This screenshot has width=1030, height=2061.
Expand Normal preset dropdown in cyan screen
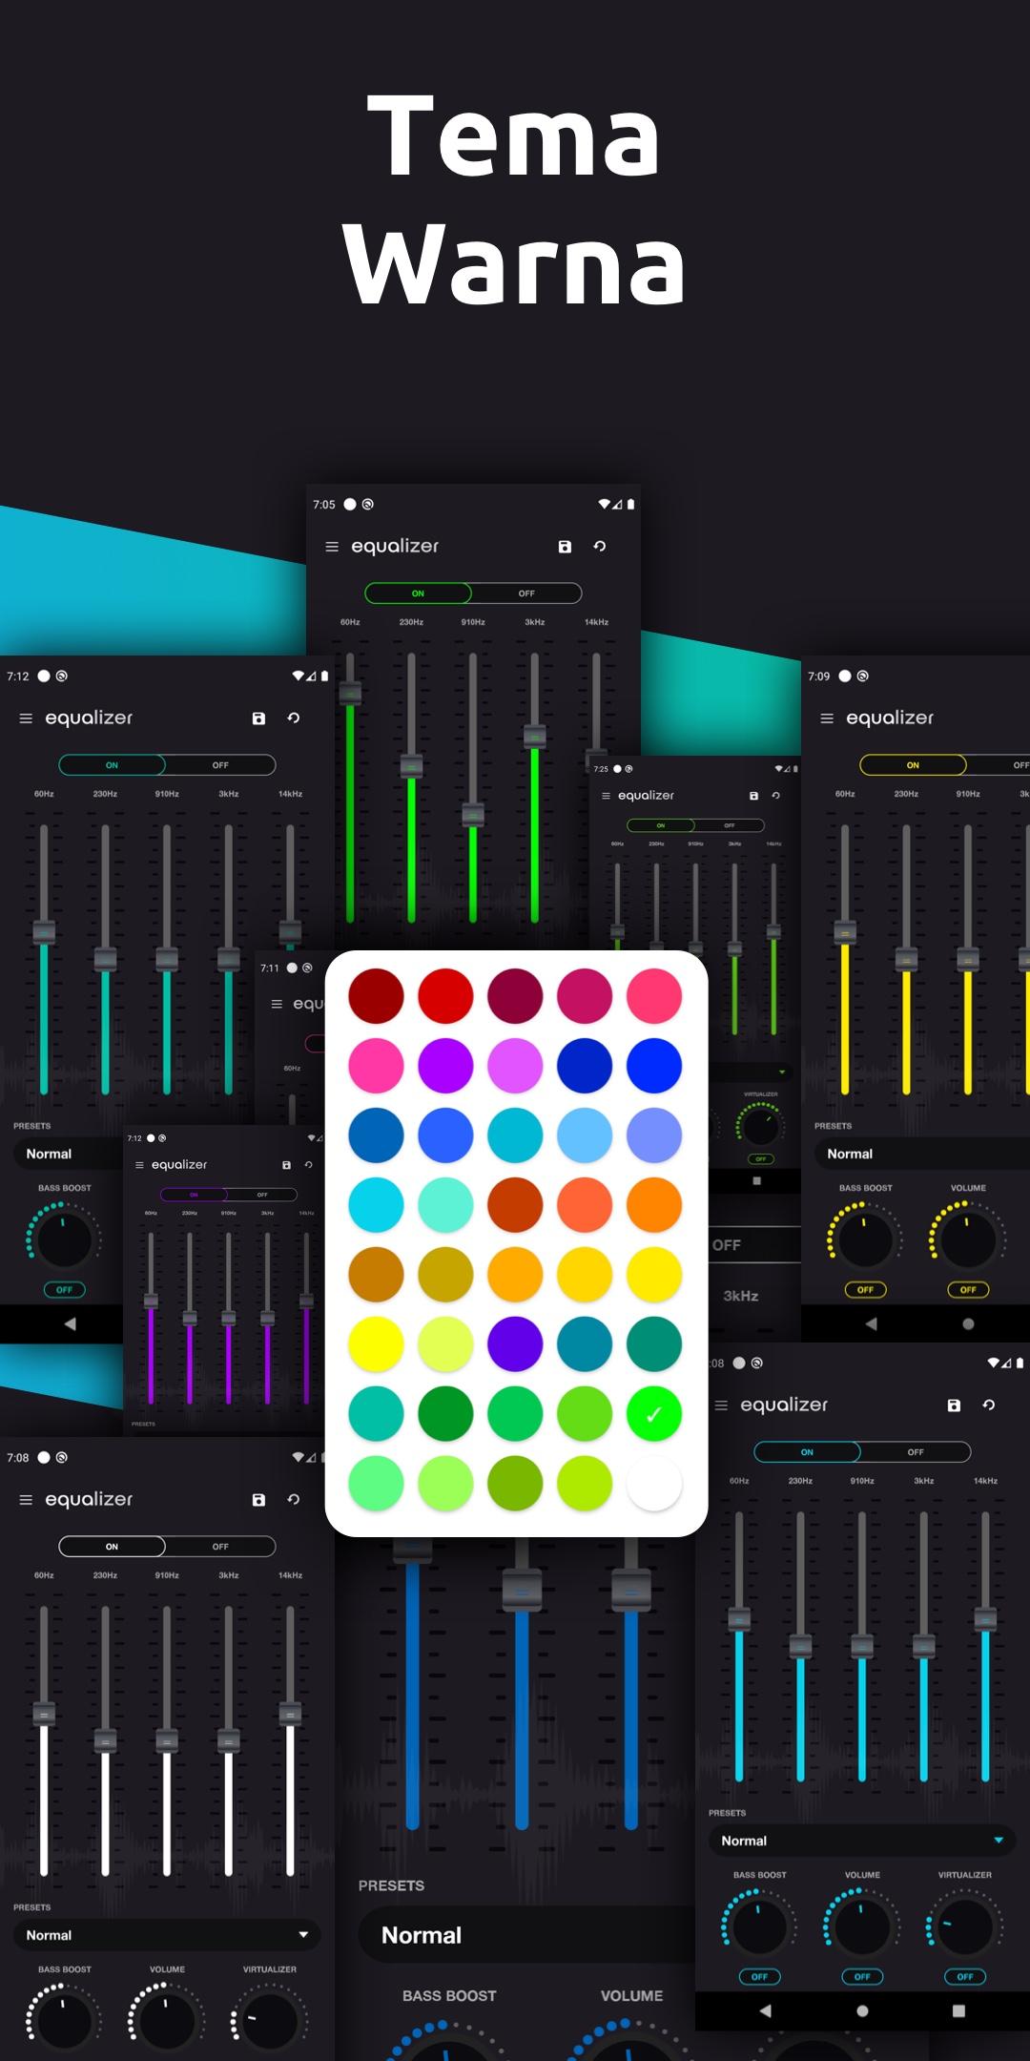point(862,1841)
